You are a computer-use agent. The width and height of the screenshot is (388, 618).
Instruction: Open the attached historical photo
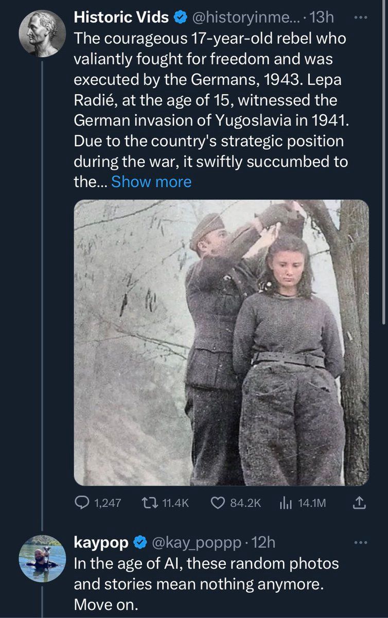point(221,342)
